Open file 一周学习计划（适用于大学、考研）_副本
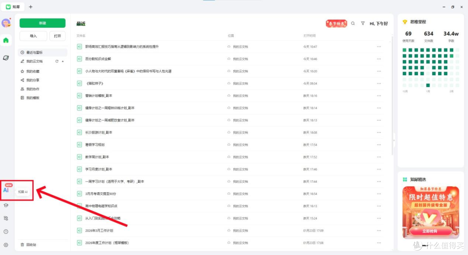The height and width of the screenshot is (255, 468). click(x=114, y=181)
